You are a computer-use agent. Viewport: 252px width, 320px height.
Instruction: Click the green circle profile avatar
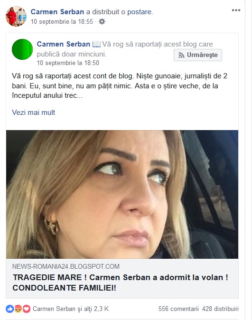pyautogui.click(x=22, y=49)
